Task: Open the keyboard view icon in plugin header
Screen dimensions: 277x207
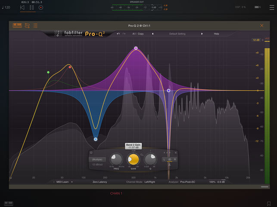Action: (17, 25)
